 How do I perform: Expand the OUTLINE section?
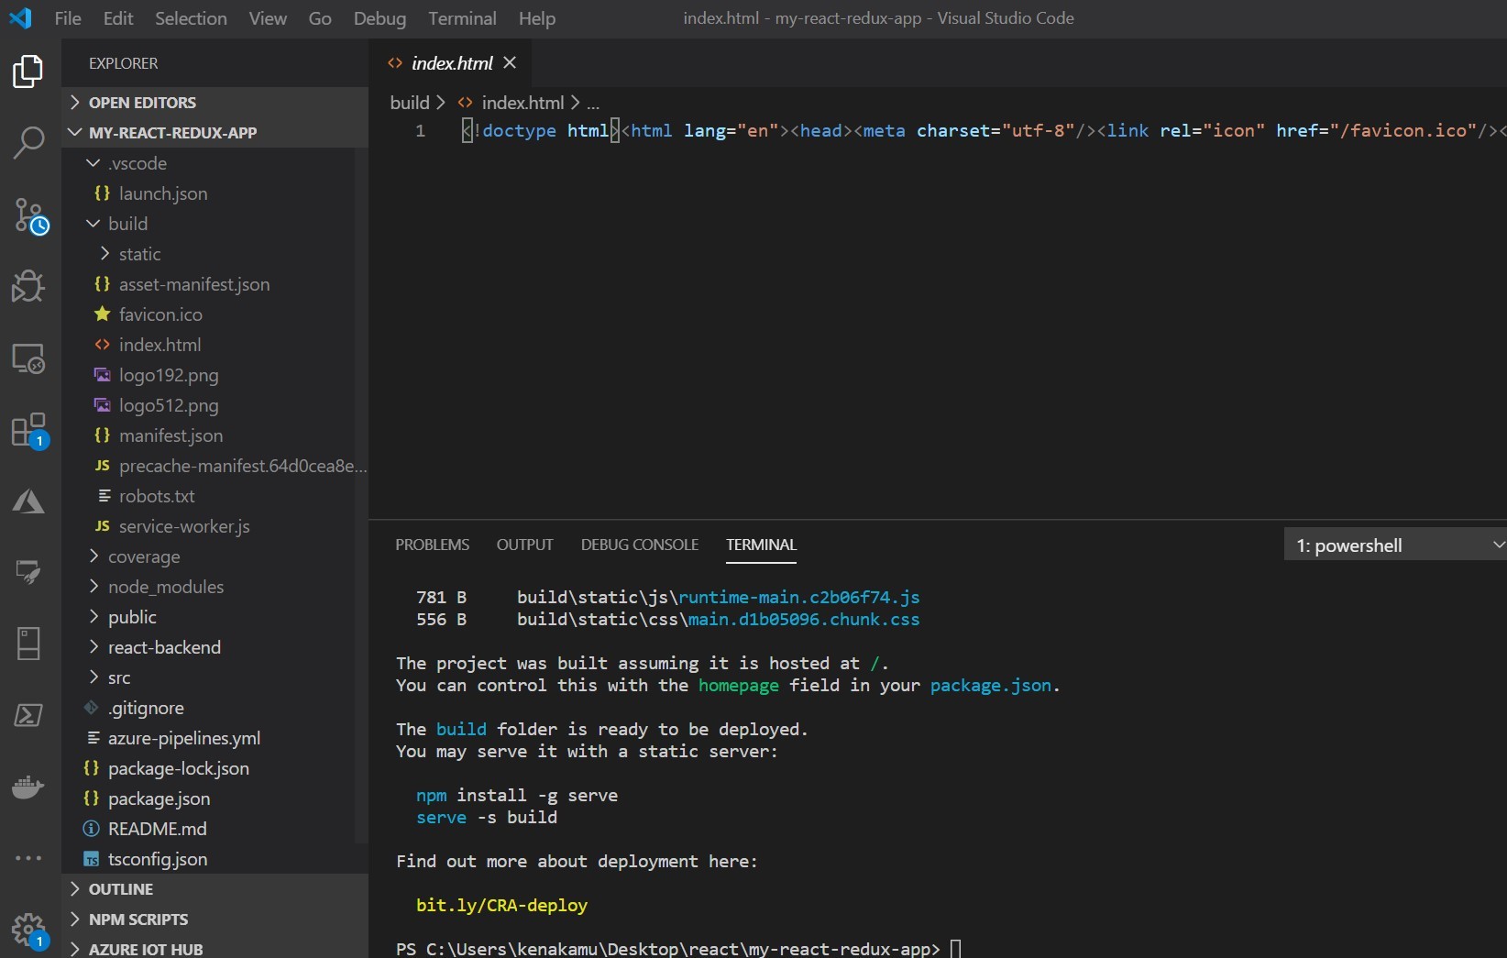[x=120, y=889]
